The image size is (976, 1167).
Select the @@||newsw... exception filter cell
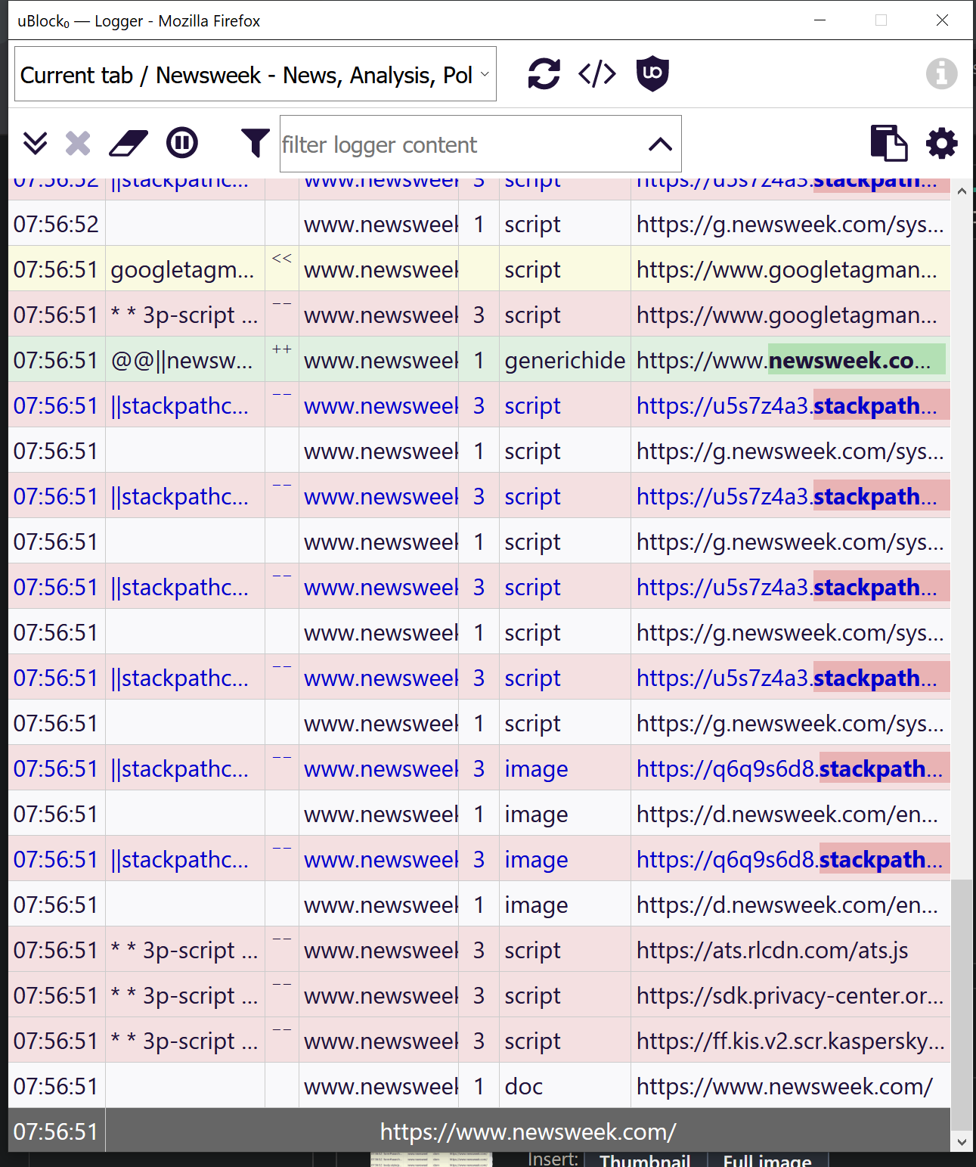click(184, 360)
